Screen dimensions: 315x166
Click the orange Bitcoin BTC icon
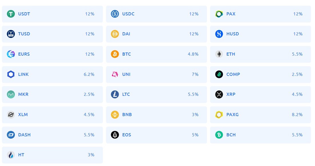115,54
